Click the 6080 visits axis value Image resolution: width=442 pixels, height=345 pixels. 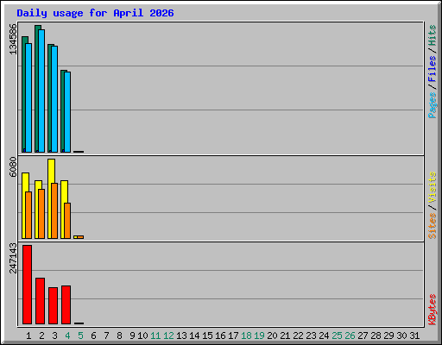[x=13, y=166]
